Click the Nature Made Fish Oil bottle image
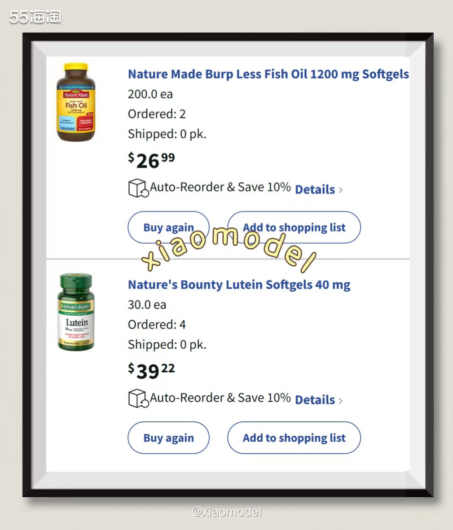The image size is (453, 530). pyautogui.click(x=76, y=102)
